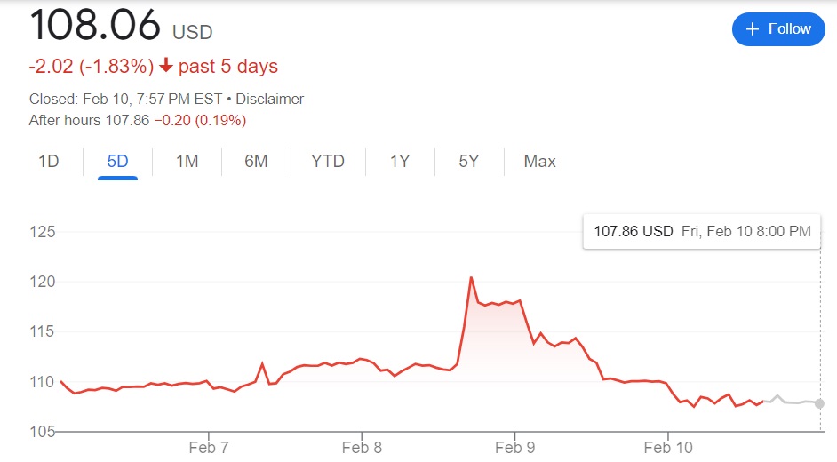Click the gray endpoint dot on the chart
Viewport: 837px width, 462px height.
pos(818,403)
